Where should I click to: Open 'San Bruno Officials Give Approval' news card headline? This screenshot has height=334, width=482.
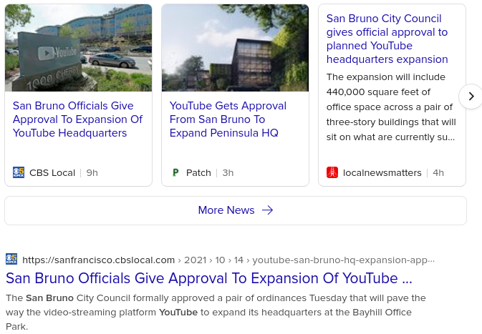pyautogui.click(x=77, y=119)
